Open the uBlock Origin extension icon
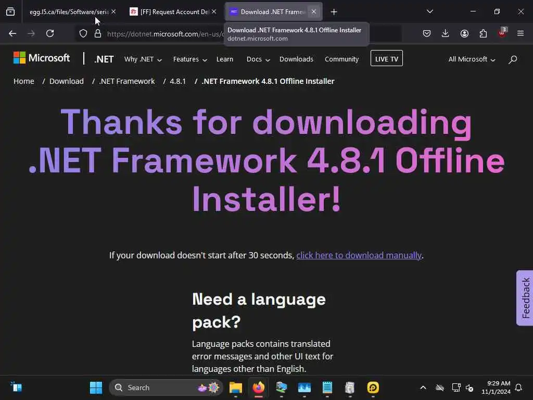 (502, 32)
